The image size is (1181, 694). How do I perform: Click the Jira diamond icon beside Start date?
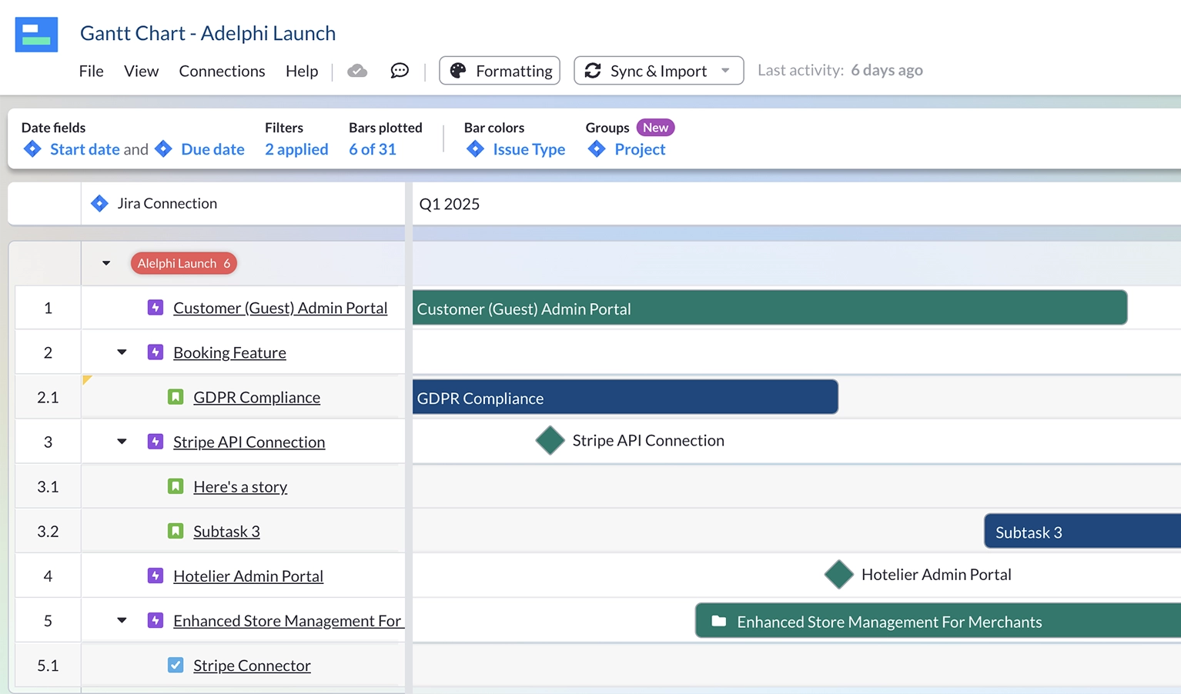point(32,148)
